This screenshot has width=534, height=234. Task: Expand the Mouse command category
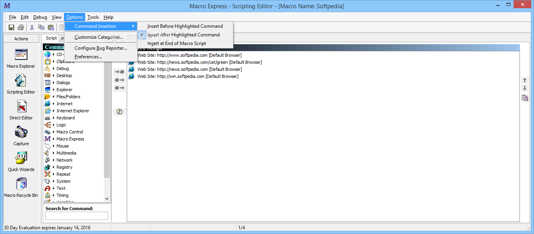pyautogui.click(x=54, y=146)
